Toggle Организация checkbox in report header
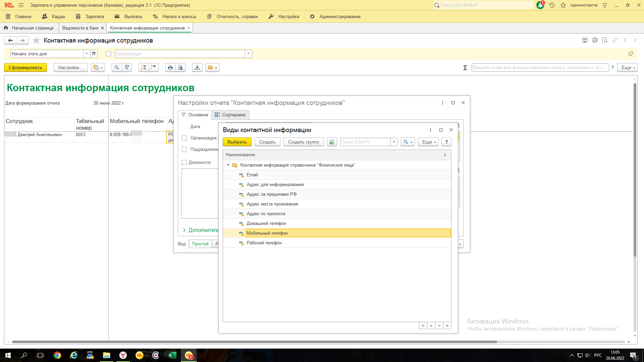Screen dimensions: 644x362 pos(108,54)
